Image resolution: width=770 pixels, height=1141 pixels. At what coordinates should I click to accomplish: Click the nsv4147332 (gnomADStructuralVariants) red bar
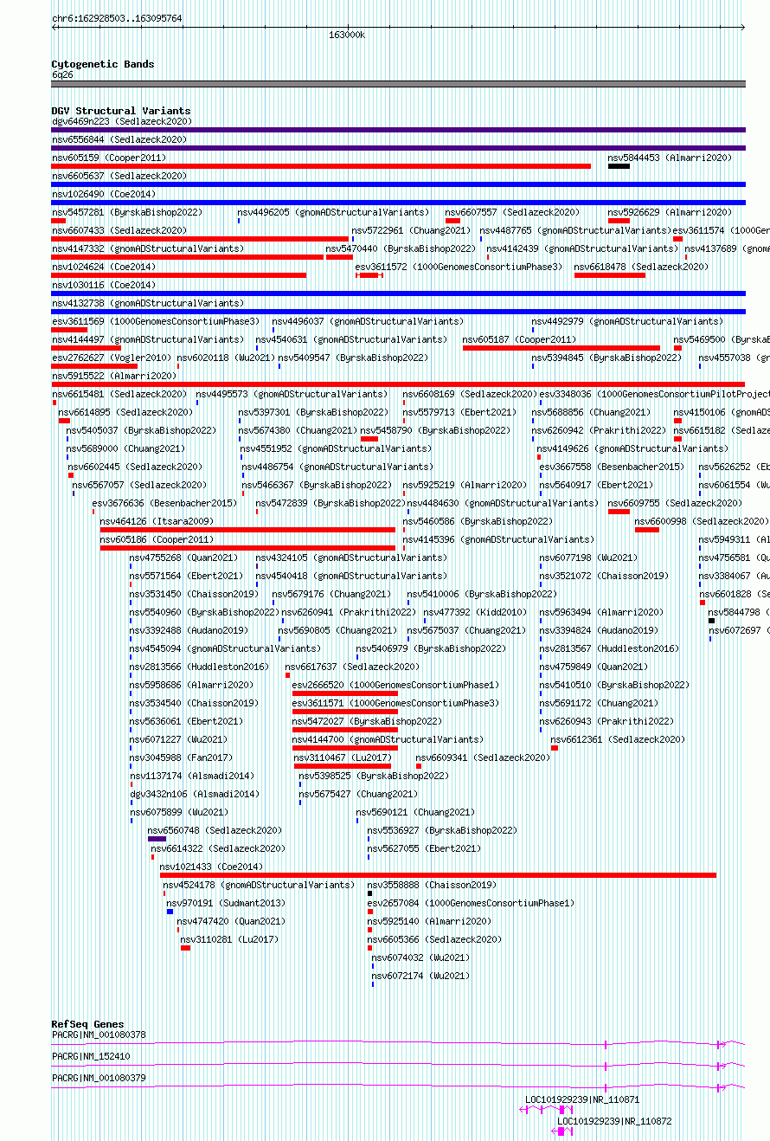click(188, 257)
